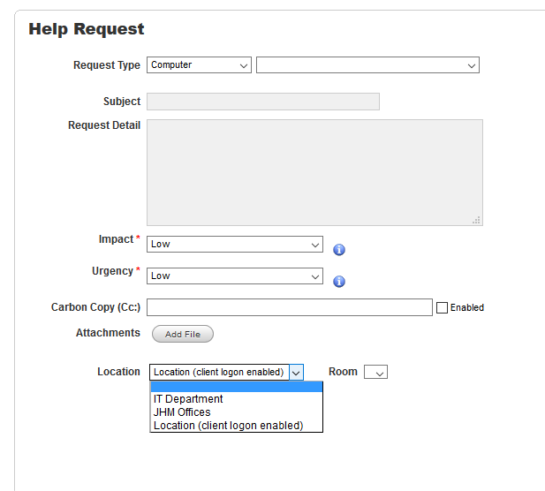
Task: Click the info icon next to Impact
Action: point(339,250)
